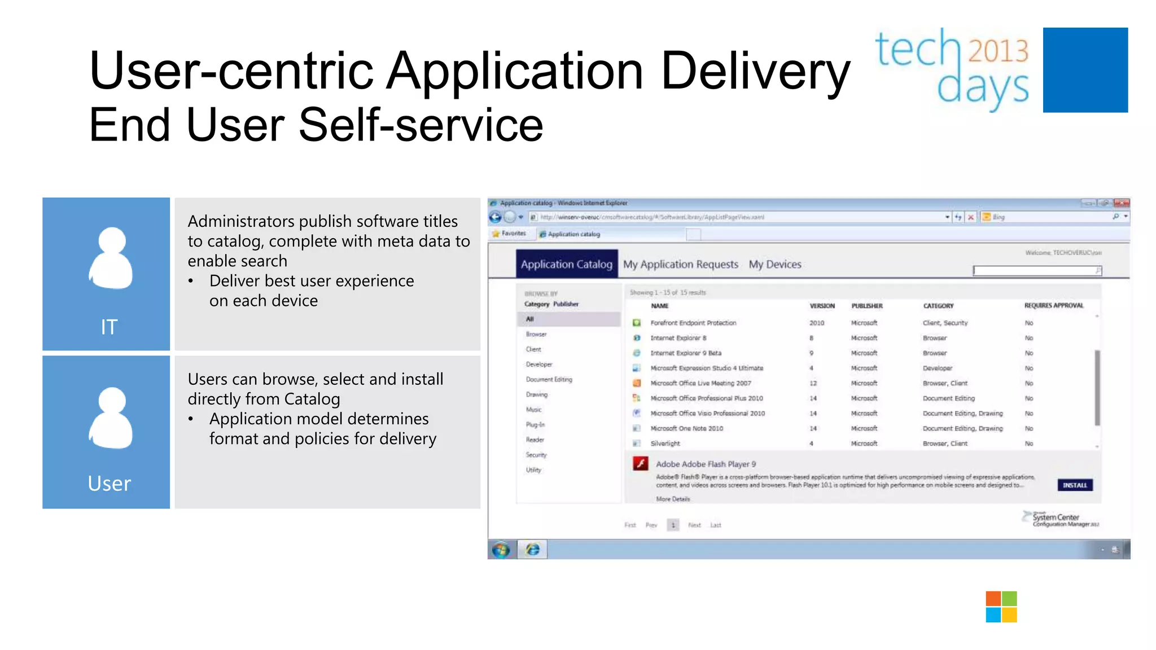Click the Internet Explorer 8 row icon

coord(636,338)
